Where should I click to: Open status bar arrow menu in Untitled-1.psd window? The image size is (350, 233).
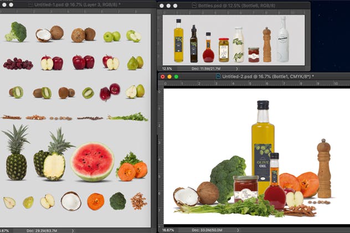tap(73, 230)
